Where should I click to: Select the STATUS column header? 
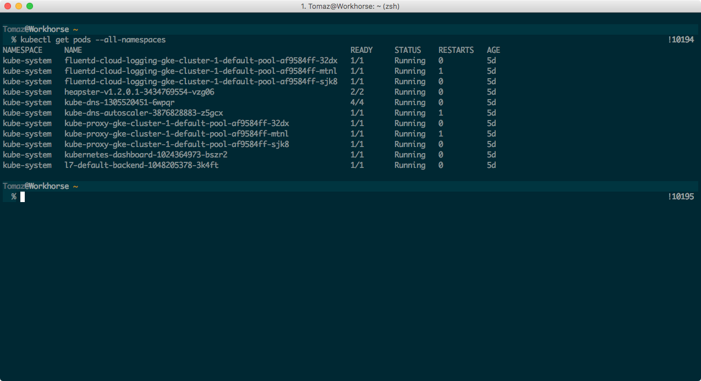click(x=408, y=50)
